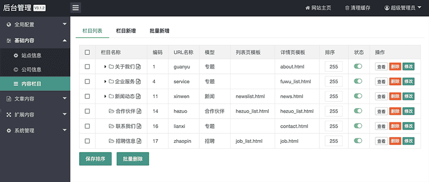Expand 全局配置 sidebar menu
This screenshot has width=429, height=182.
[35, 25]
